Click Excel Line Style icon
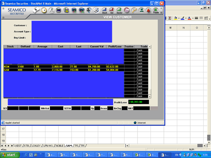Viewport: 211px width, 158px height. (196, 18)
